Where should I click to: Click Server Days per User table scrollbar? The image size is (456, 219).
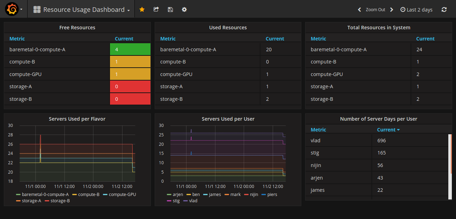pos(450,167)
